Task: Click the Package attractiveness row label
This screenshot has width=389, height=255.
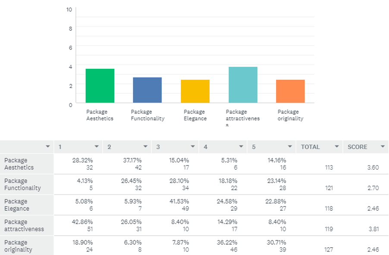Action: click(x=24, y=225)
